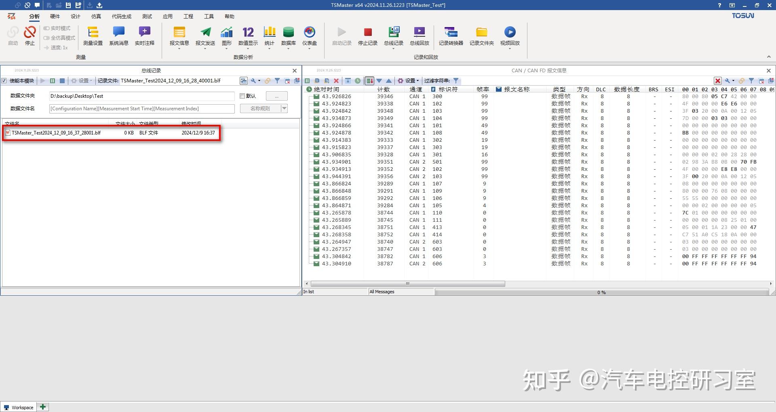
Task: Open the 仪表盘 dashboard tool
Action: tap(310, 36)
